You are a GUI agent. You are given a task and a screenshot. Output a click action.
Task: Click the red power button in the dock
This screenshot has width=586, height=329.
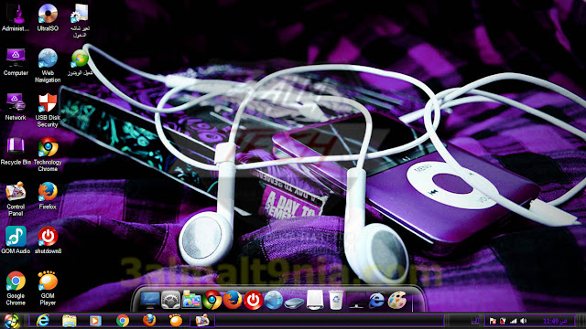click(253, 300)
